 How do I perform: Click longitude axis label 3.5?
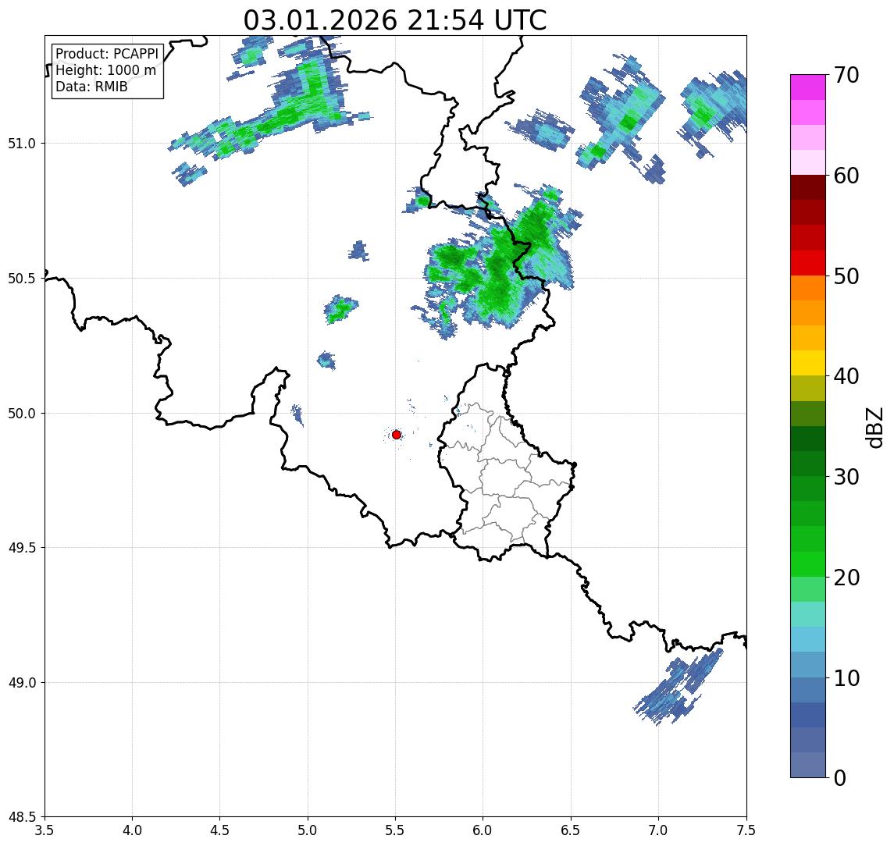tap(45, 830)
